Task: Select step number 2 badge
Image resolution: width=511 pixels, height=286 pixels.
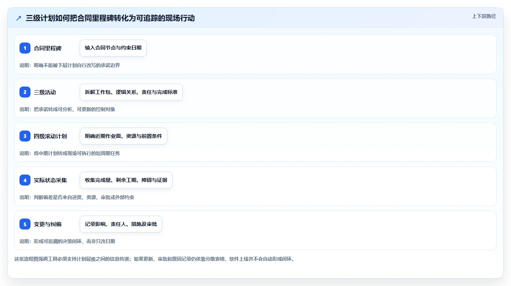Action: click(25, 92)
